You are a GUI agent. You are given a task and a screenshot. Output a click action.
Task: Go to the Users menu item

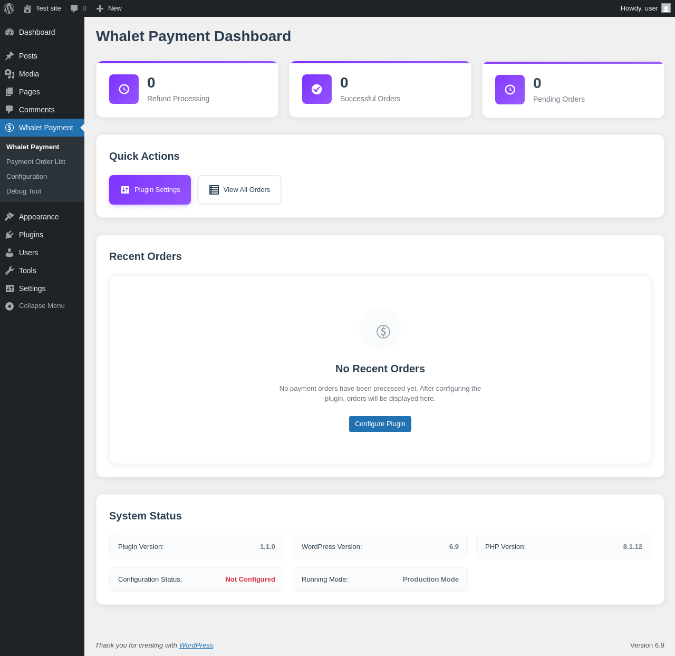(42, 253)
